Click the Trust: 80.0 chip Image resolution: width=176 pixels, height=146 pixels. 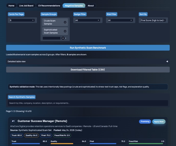[x=17, y=135]
